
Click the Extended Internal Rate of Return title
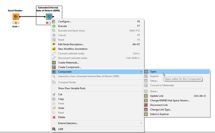[x=48, y=9]
